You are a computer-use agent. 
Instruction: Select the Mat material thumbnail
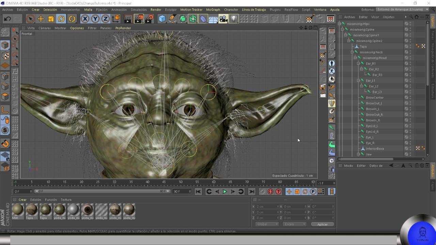[x=18, y=211]
